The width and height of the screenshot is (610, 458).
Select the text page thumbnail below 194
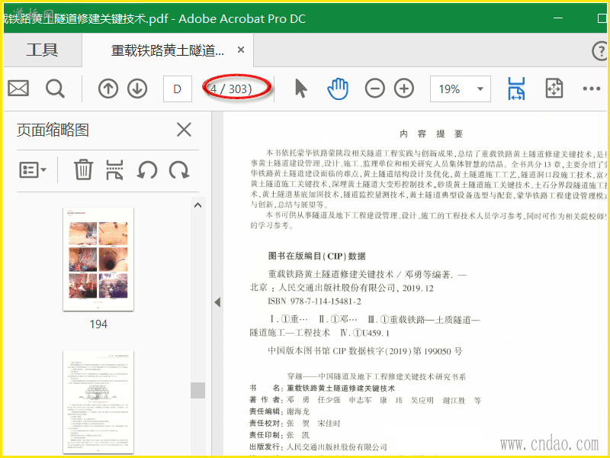pyautogui.click(x=98, y=402)
